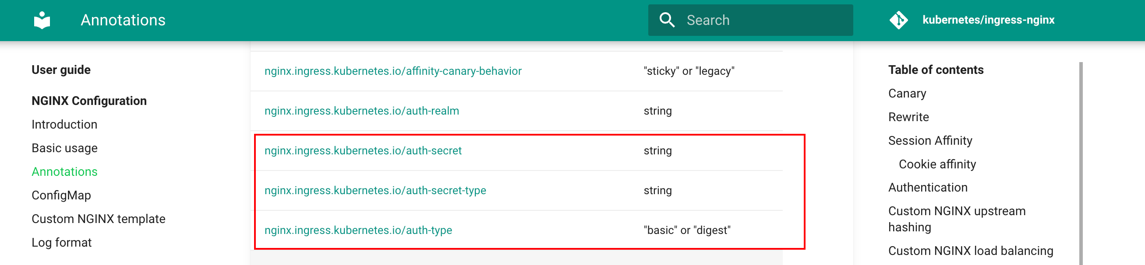
Task: Go to Session Affinity section
Action: pos(930,140)
